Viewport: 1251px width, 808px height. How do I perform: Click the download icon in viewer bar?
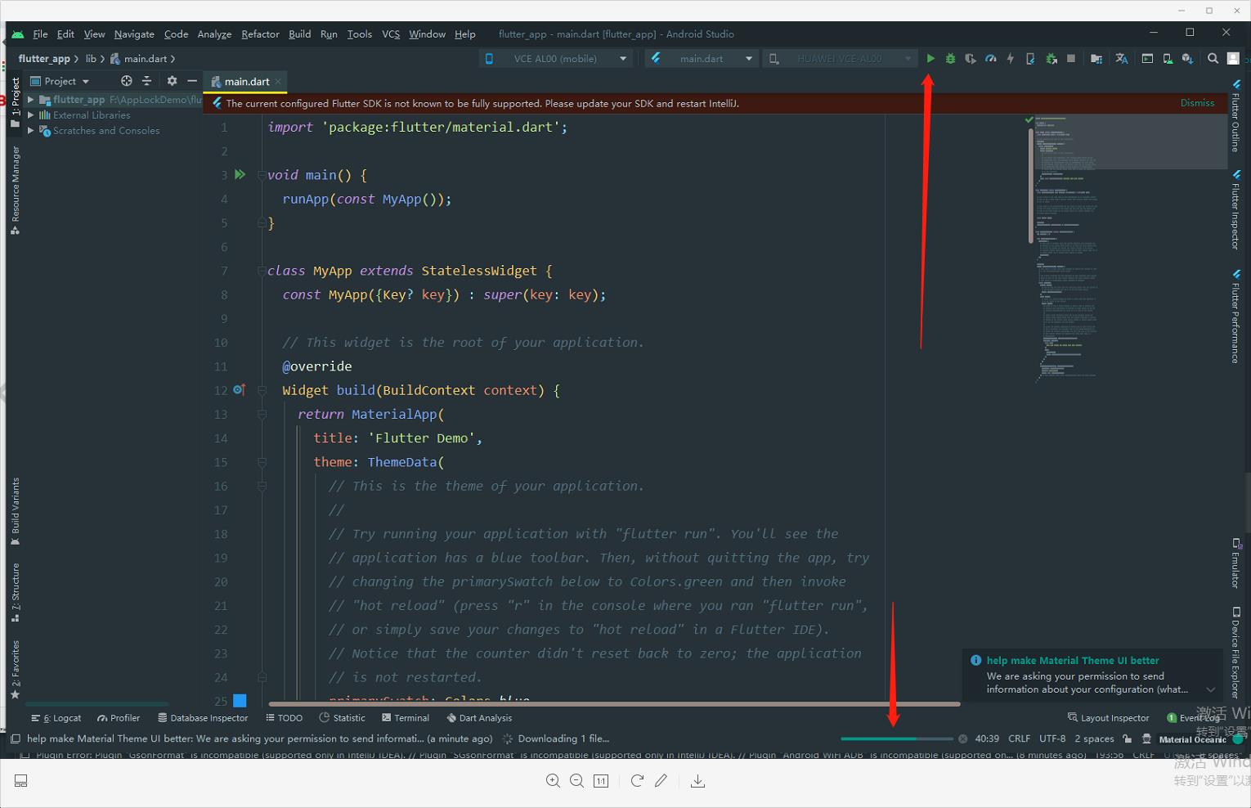point(697,781)
